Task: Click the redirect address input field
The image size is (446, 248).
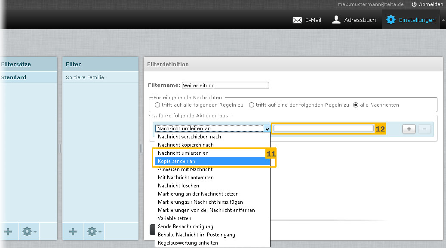Action: pos(323,129)
